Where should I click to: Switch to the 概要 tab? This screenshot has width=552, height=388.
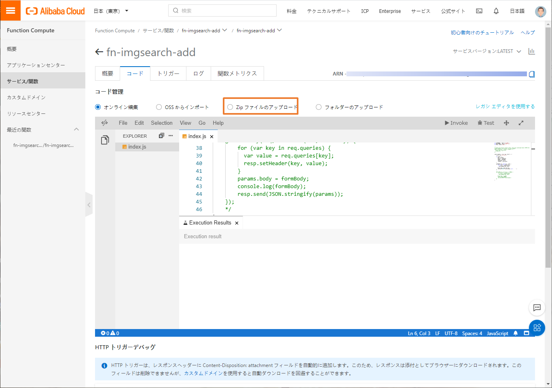click(x=108, y=73)
